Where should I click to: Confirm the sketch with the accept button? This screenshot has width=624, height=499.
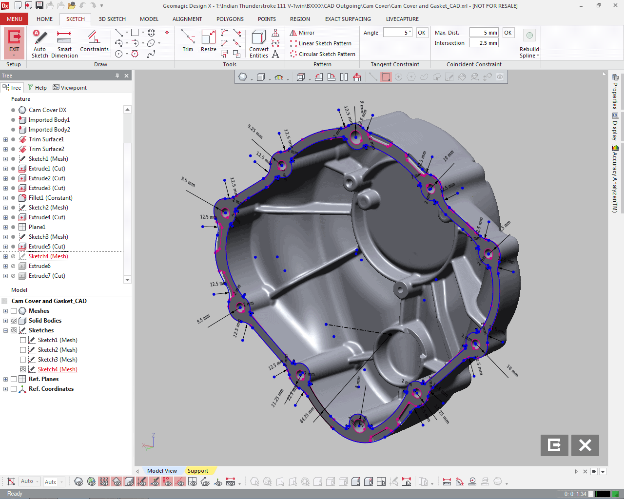(x=554, y=445)
